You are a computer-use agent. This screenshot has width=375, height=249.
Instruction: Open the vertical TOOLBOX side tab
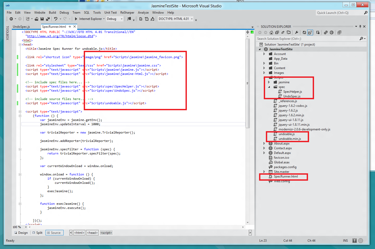[x=7, y=33]
